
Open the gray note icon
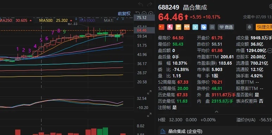click(x=212, y=27)
